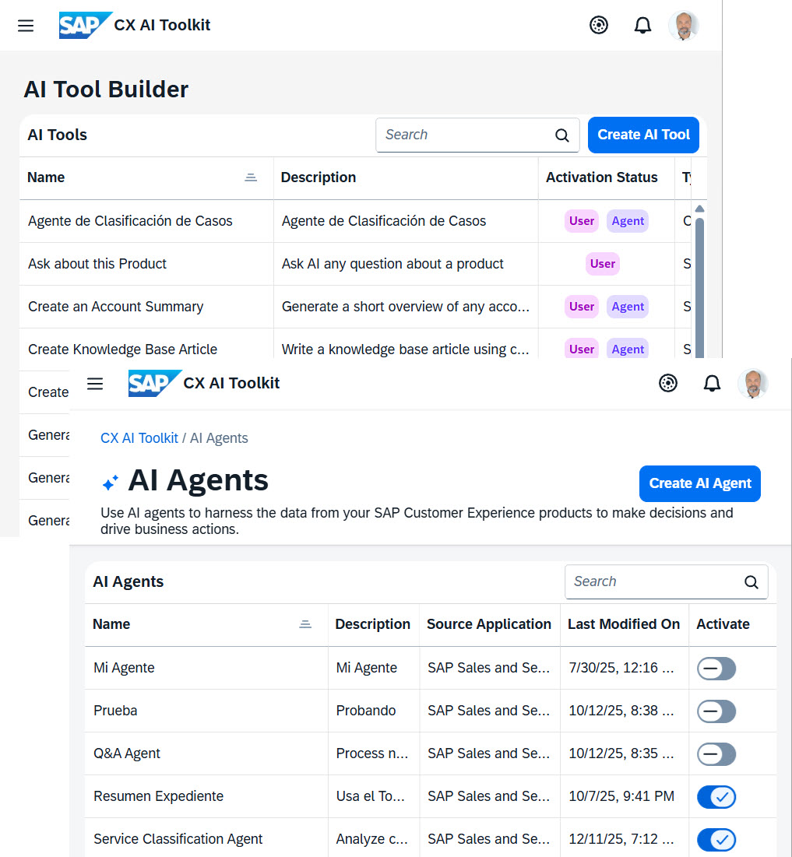Screen dimensions: 792x857
Task: Click the Activation Status column header
Action: (601, 177)
